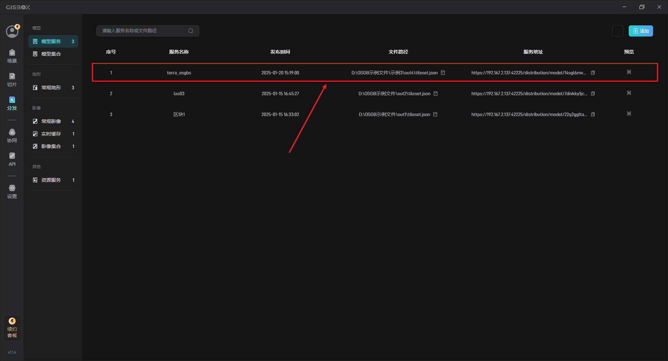Screen dimensions: 668x361
Task: Open file path icon for las03 row
Action: pyautogui.click(x=436, y=93)
